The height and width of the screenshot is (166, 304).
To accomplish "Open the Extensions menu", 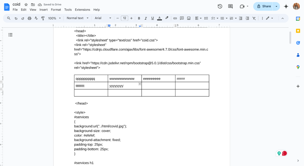I will [82, 10].
